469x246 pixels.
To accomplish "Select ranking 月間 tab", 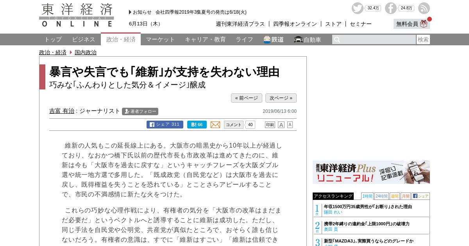I will click(x=406, y=196).
